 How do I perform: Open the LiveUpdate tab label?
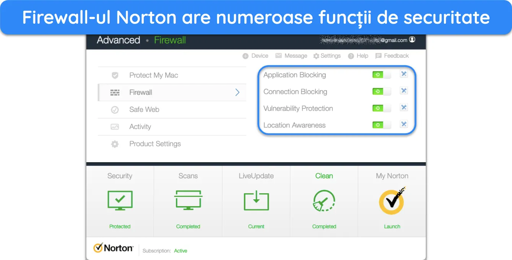pyautogui.click(x=256, y=176)
